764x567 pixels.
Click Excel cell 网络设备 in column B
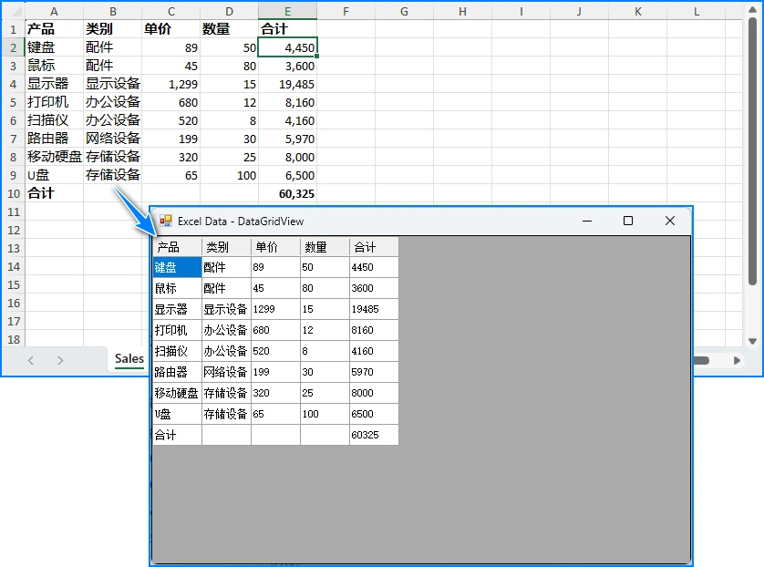tap(112, 139)
